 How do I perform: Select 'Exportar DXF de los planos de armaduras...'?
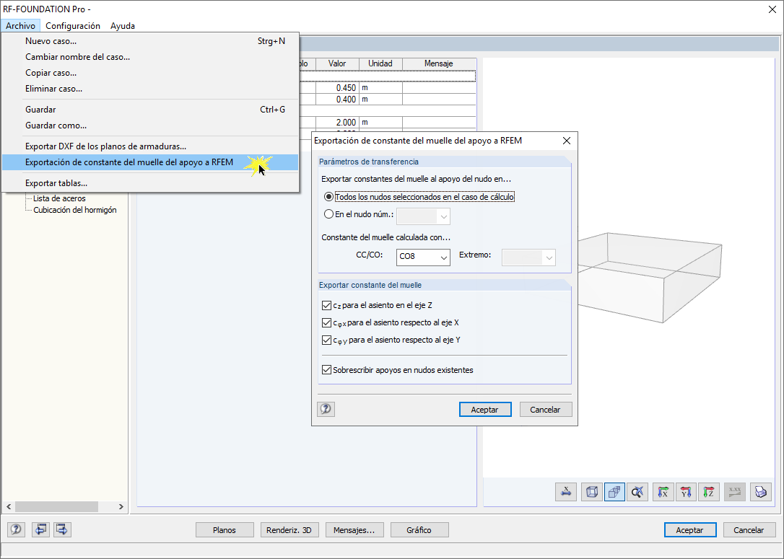click(x=150, y=146)
